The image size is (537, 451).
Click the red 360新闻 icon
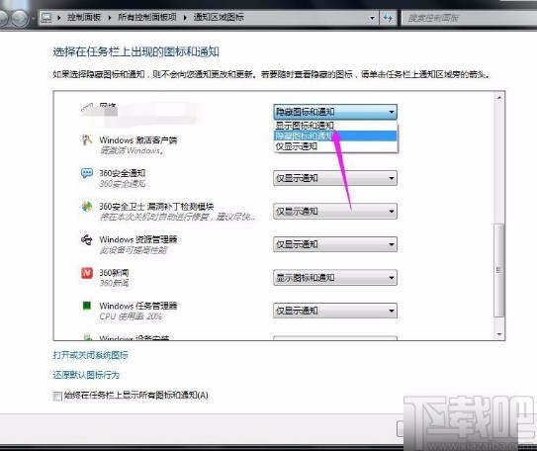tap(87, 273)
